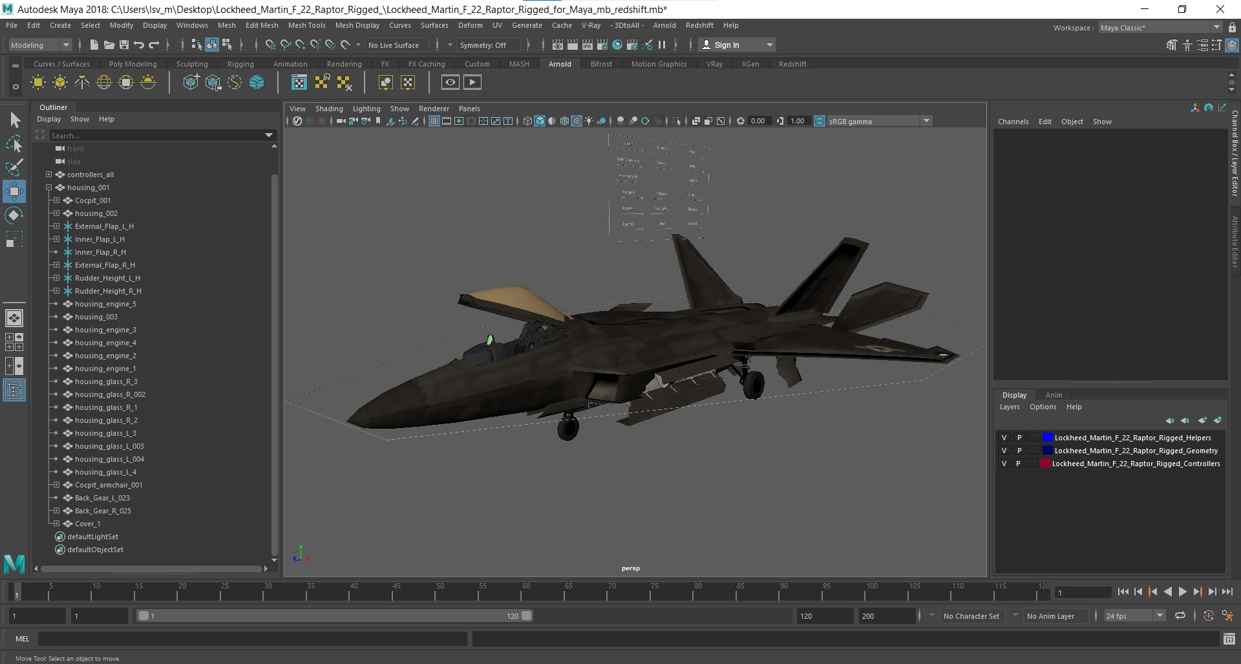This screenshot has height=664, width=1241.
Task: Open the Workspace Maya Classic dropdown
Action: 1160,27
